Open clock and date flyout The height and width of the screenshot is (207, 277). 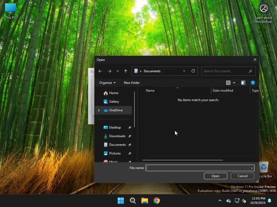coord(258,201)
